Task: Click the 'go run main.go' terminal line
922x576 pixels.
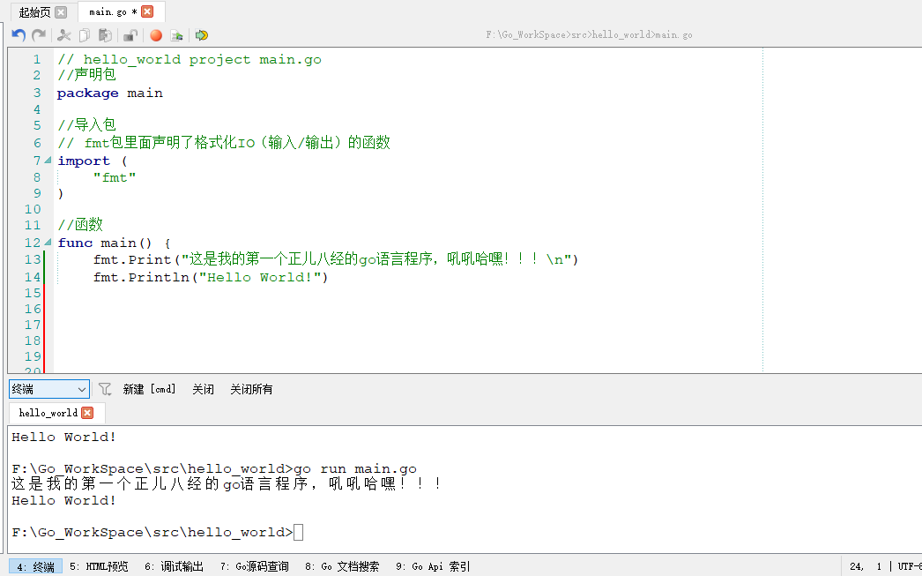Action: click(214, 469)
